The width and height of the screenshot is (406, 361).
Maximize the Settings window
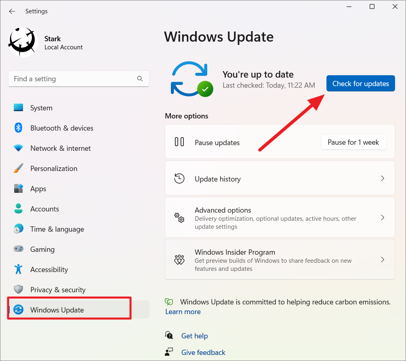(372, 6)
